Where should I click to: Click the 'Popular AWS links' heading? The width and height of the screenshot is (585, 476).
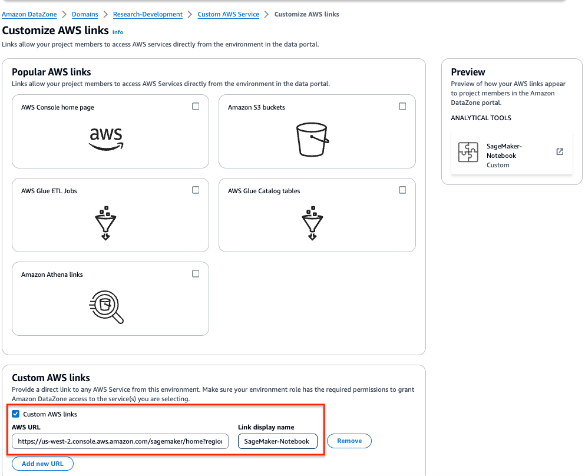click(x=51, y=72)
